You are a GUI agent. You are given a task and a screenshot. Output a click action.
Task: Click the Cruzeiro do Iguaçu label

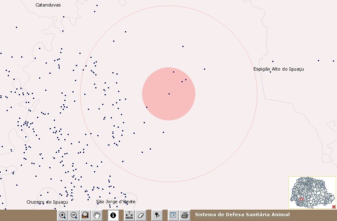(x=47, y=202)
